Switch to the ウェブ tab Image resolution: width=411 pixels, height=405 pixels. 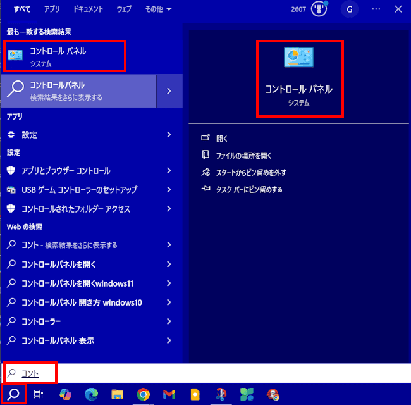(x=124, y=9)
